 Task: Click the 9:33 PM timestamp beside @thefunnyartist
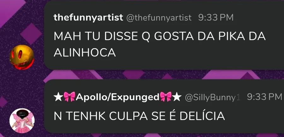click(x=216, y=18)
